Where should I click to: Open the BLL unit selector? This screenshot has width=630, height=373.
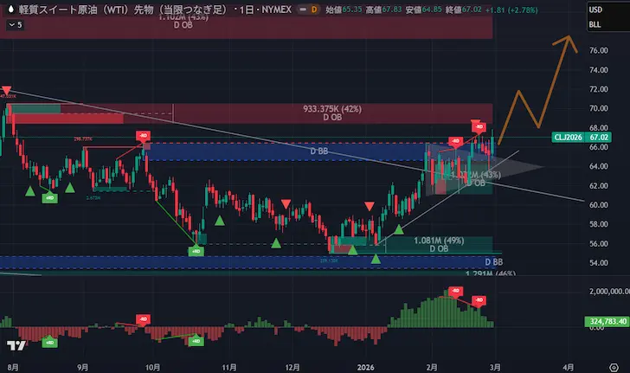point(595,24)
